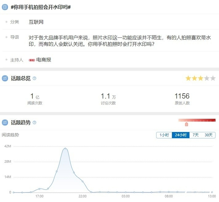Click the last gray rating star
219x202 pixels.
(213, 78)
